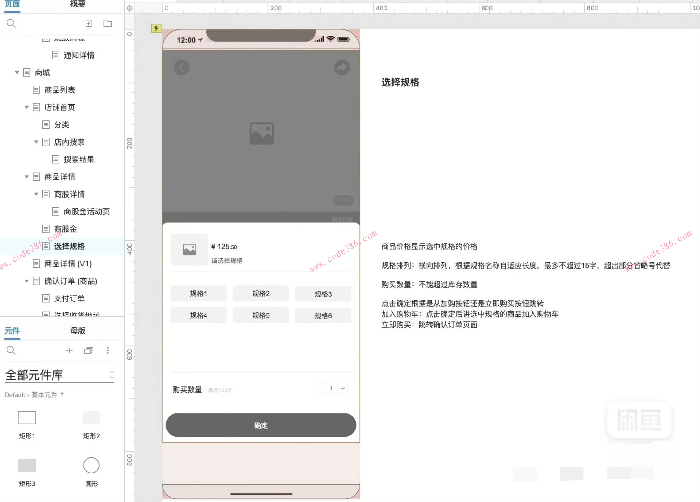Increase purchase quantity with plus stepper
The image size is (700, 502).
click(x=343, y=388)
